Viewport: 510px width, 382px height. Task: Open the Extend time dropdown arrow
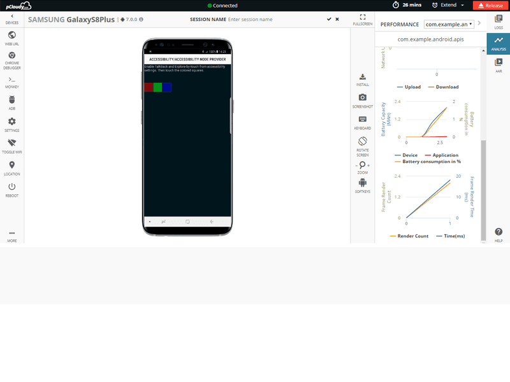point(463,5)
